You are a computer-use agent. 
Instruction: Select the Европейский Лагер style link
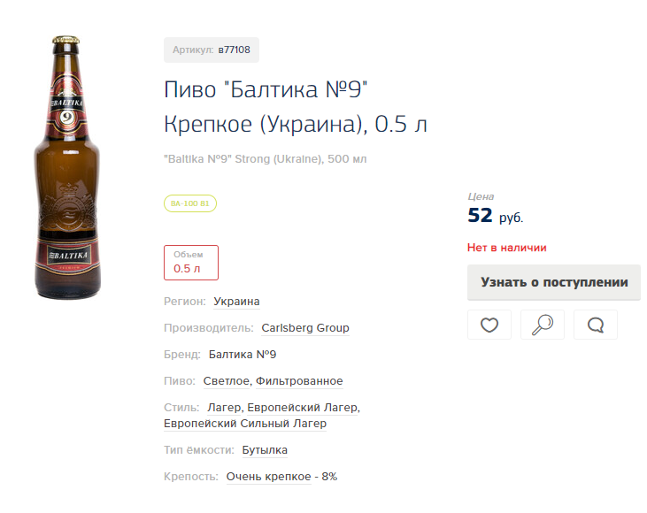click(303, 408)
